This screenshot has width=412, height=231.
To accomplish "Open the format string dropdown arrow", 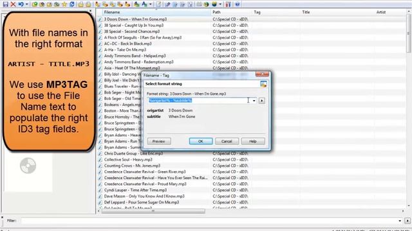I will 254,101.
